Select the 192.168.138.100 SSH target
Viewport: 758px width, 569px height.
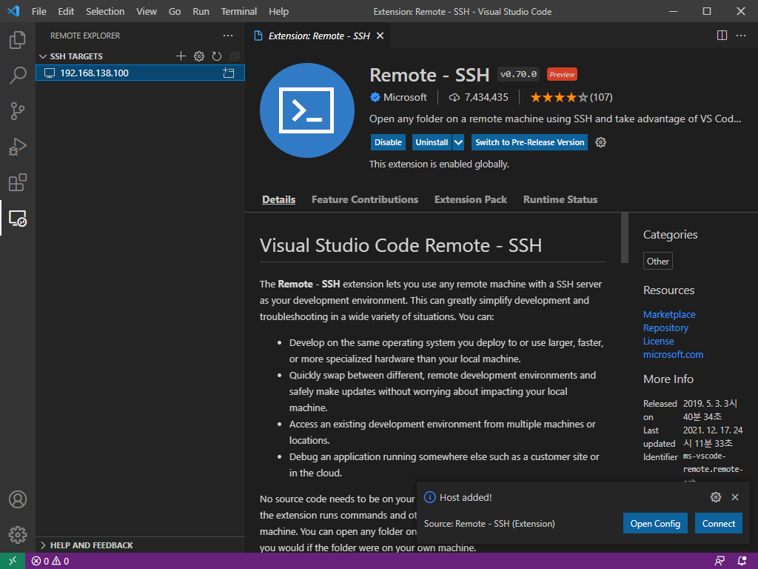(x=140, y=73)
